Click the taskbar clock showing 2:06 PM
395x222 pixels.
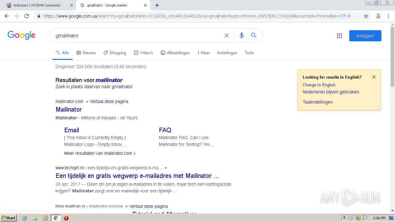pos(379,218)
